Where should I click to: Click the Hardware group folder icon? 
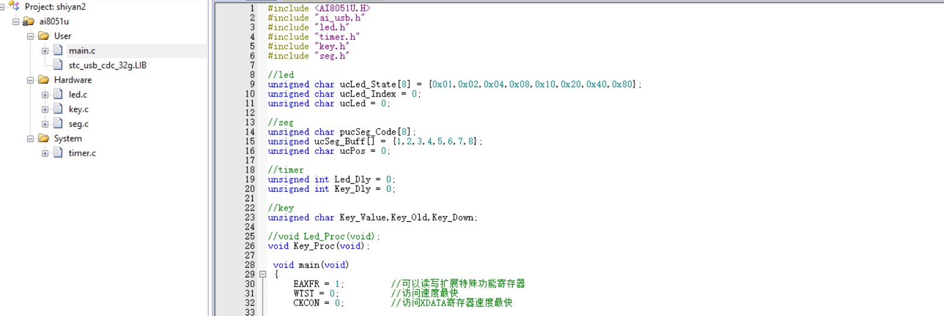point(43,80)
